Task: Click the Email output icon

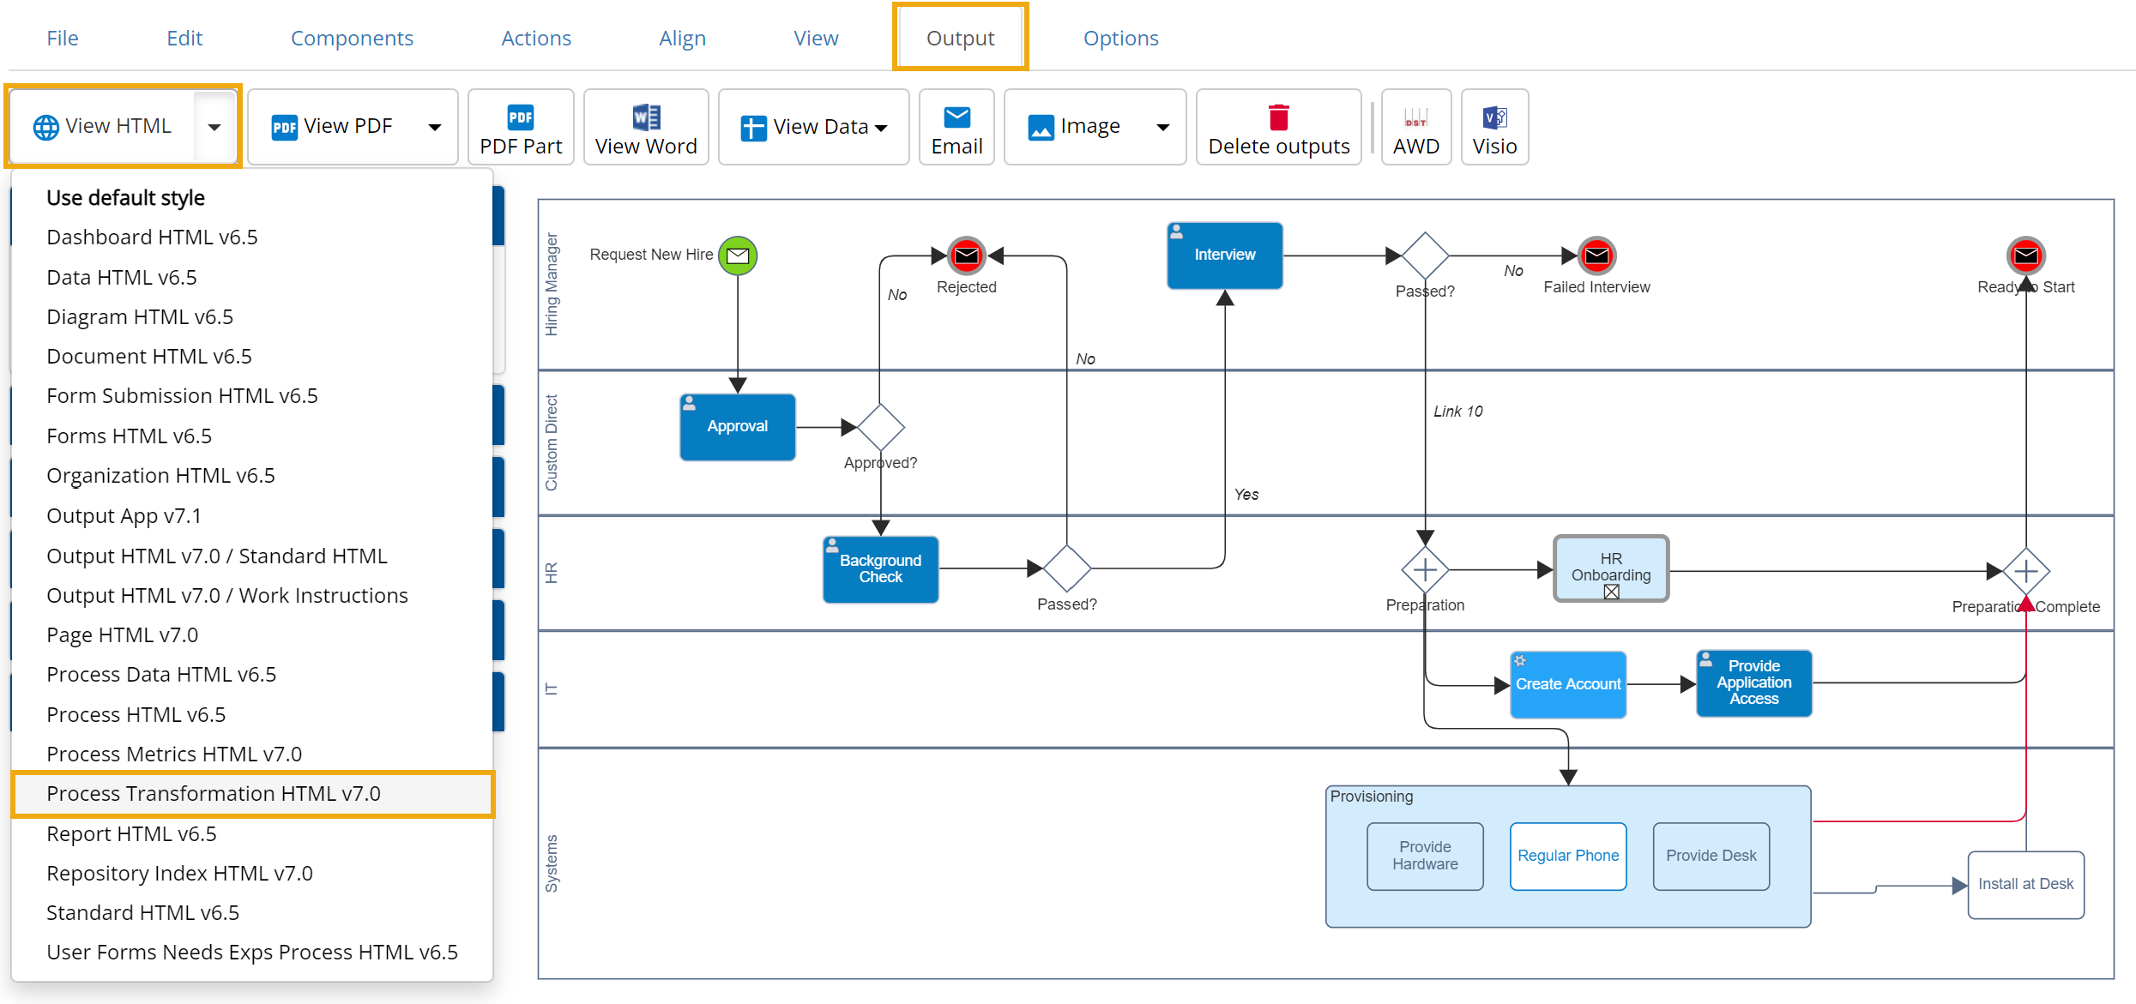Action: click(x=956, y=127)
